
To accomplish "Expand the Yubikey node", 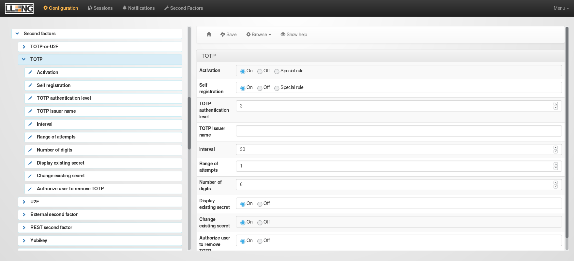I will click(x=24, y=240).
